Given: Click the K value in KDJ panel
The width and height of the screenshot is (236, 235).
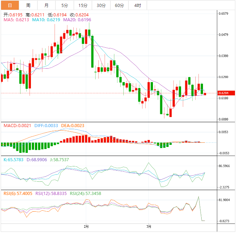Looking at the screenshot, I should [15, 159].
